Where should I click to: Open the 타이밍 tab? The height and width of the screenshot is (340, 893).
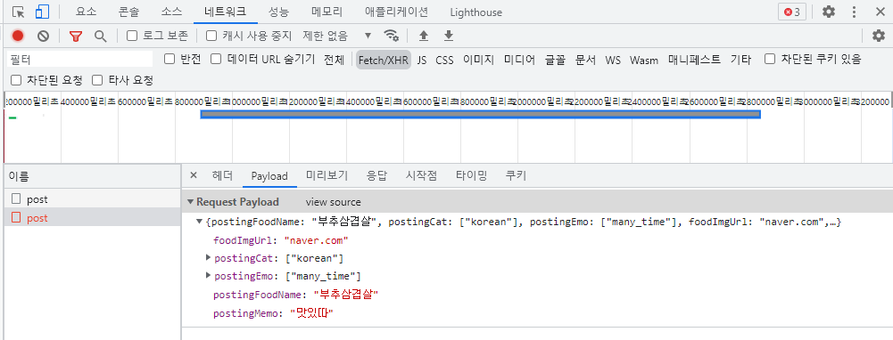pyautogui.click(x=471, y=175)
